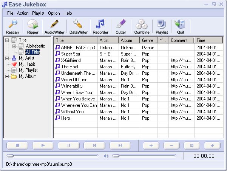Click the Playlist toolbar icon
This screenshot has width=227, height=171.
tap(162, 24)
